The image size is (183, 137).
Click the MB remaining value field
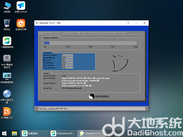coord(67,63)
